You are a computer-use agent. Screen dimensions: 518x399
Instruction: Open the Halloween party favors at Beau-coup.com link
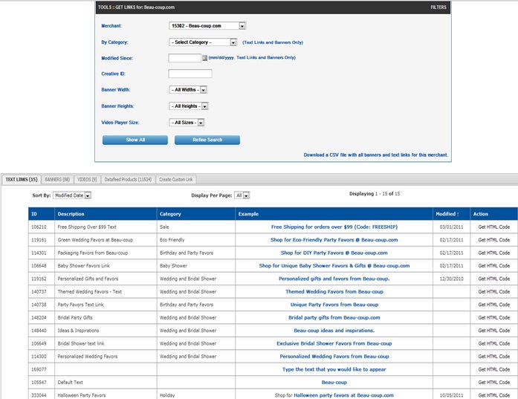(343, 395)
